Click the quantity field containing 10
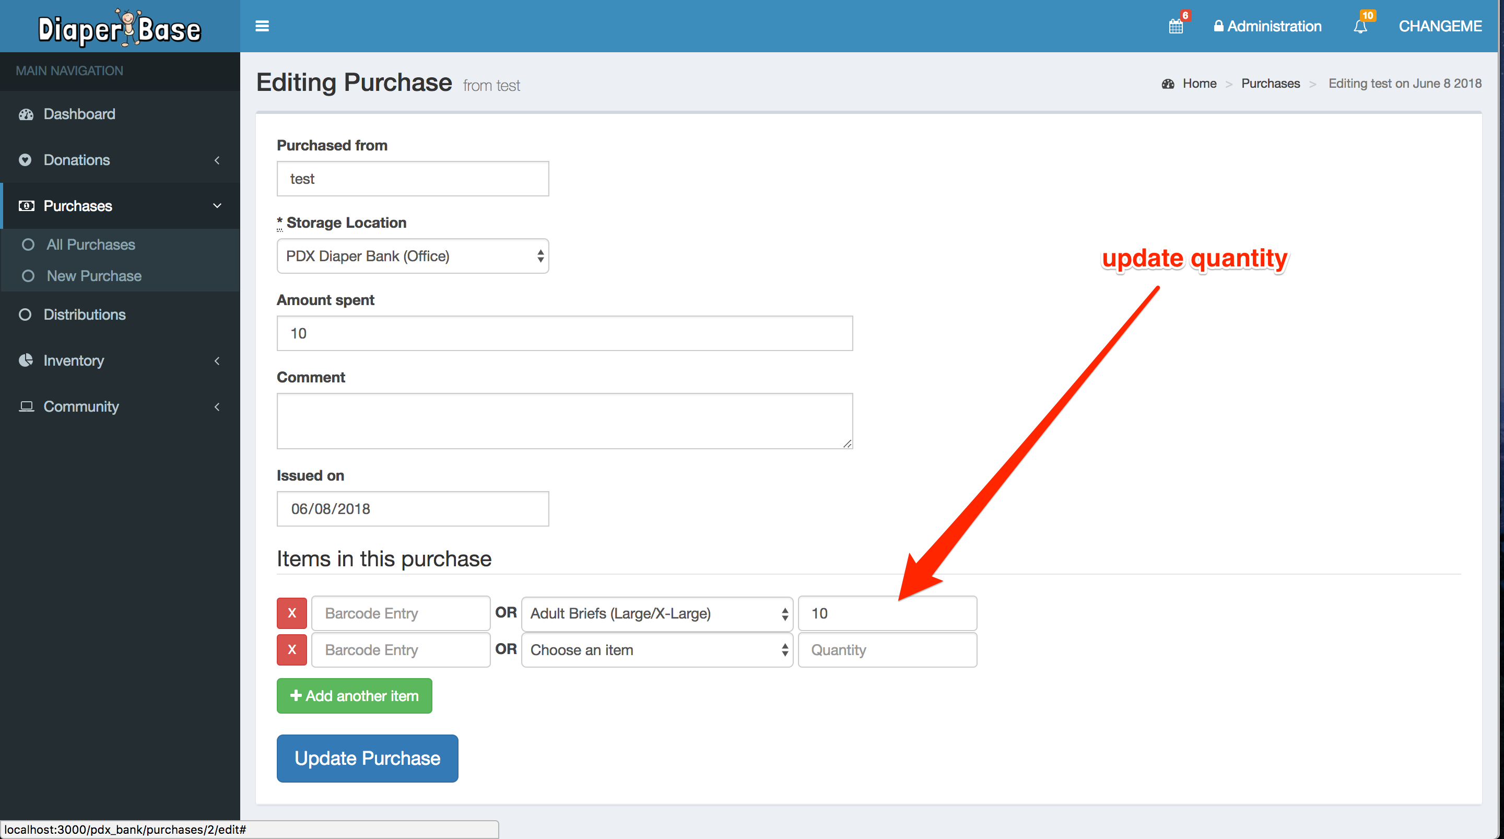This screenshot has width=1504, height=839. (x=886, y=613)
